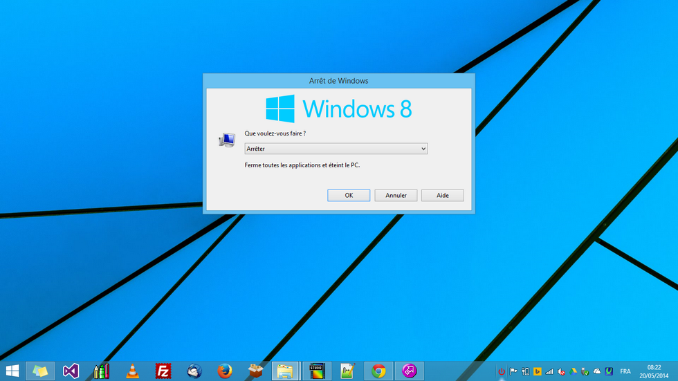Click 'Ferme toutes les applications et éteint le PC.' text
This screenshot has height=381, width=678.
pos(302,165)
